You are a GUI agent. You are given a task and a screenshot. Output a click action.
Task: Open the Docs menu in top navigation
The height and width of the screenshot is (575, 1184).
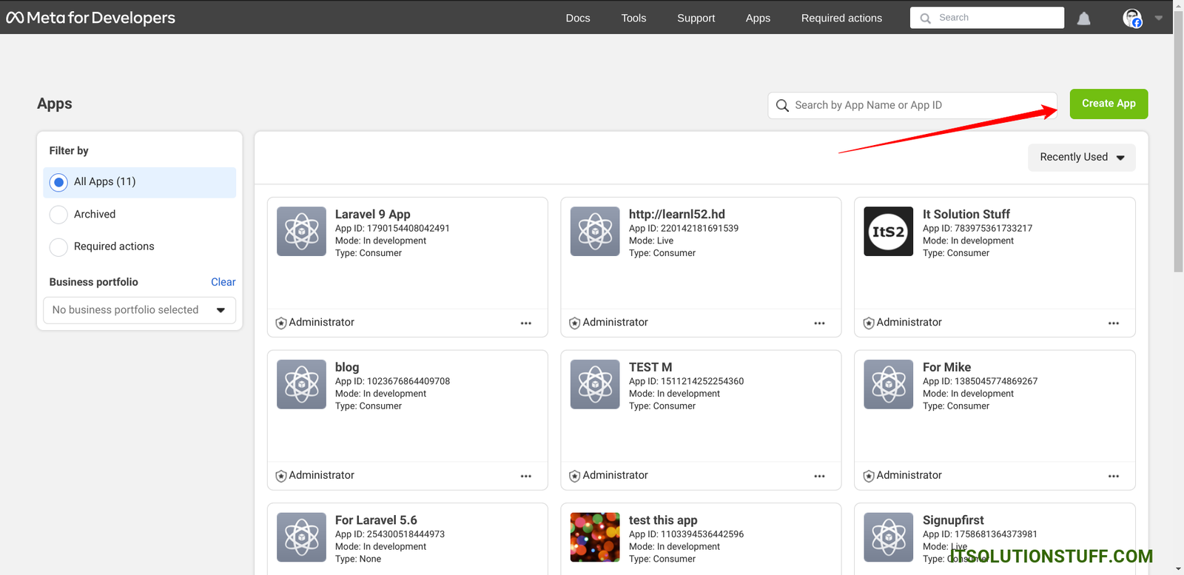tap(577, 18)
